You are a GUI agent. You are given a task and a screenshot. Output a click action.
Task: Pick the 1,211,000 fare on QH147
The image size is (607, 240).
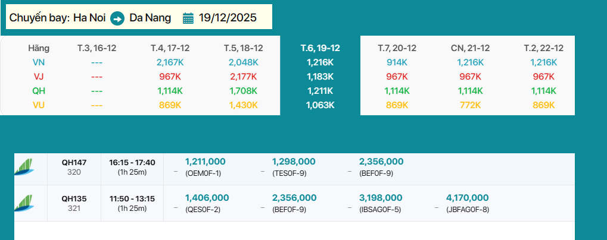click(205, 162)
